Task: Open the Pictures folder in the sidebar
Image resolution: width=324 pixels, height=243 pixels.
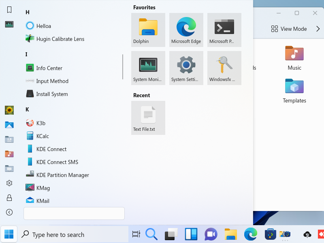Action: coord(9,125)
